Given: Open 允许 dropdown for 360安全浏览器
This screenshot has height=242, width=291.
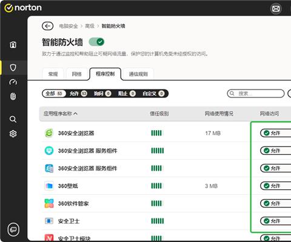Looking at the screenshot, I should (x=276, y=133).
